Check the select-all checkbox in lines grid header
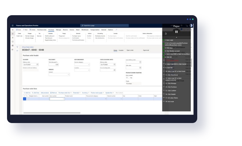The image size is (242, 146). 24,96
